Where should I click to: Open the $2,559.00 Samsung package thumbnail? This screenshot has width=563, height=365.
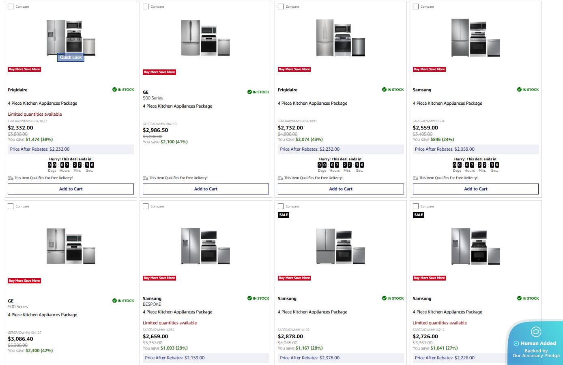pyautogui.click(x=475, y=38)
